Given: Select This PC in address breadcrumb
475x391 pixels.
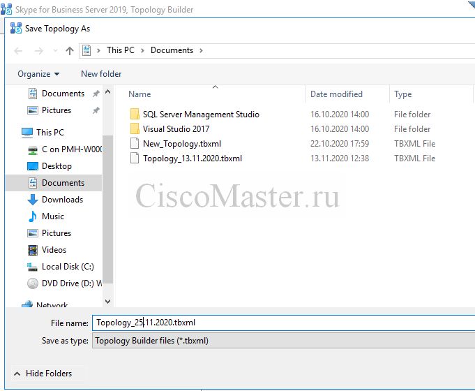Looking at the screenshot, I should (120, 50).
